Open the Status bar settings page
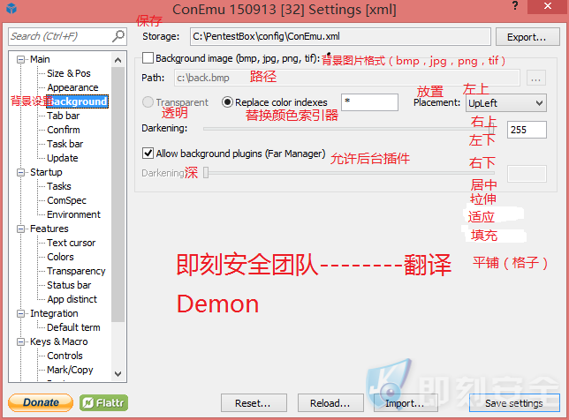This screenshot has height=420, width=569. pyautogui.click(x=69, y=285)
